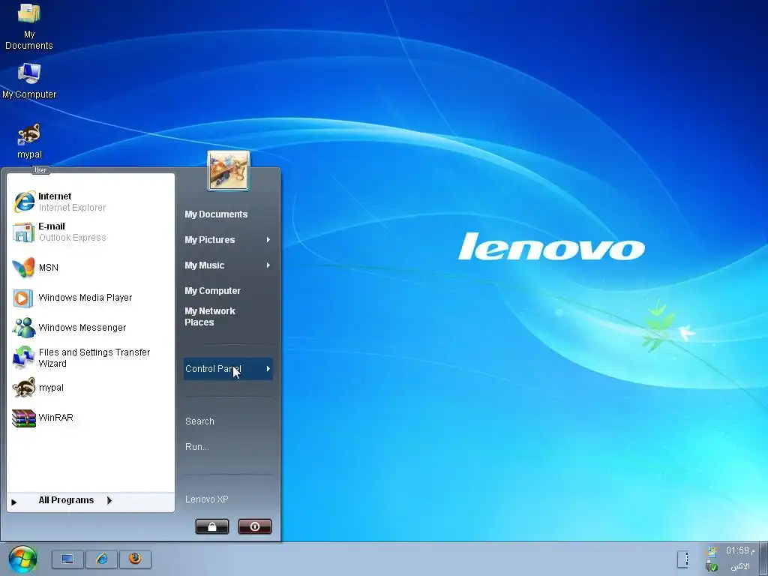The image size is (768, 576).
Task: Expand the My Pictures submenu arrow
Action: pyautogui.click(x=268, y=239)
